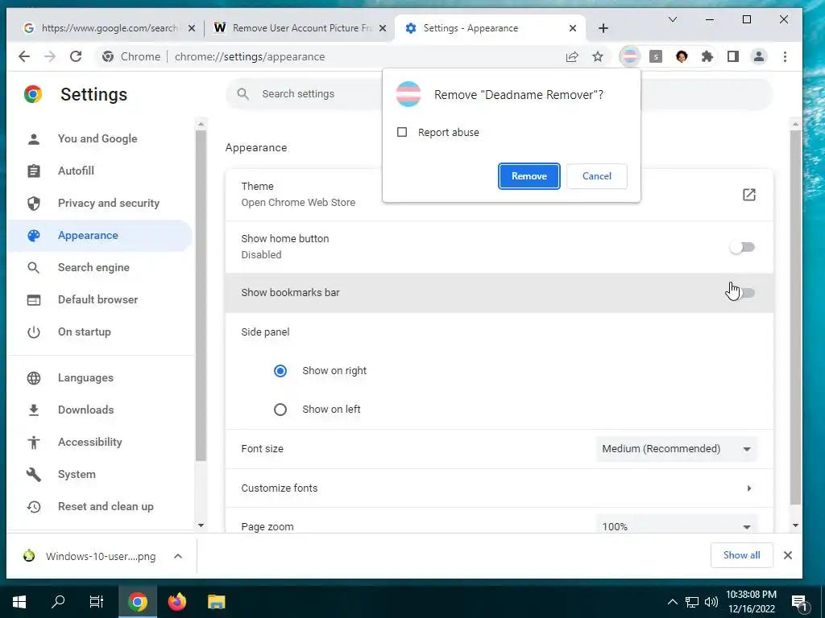Click the gray S extension icon
Screen dimensions: 825x618
[x=656, y=56]
